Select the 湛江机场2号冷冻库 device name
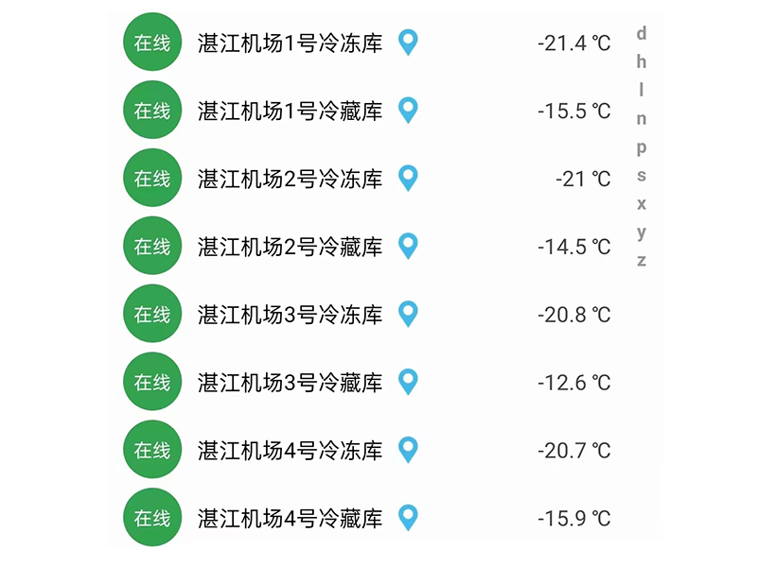This screenshot has width=757, height=567. coord(290,179)
